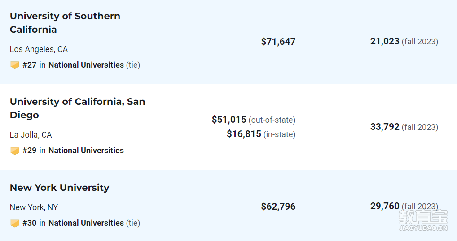Open the New York University listing
457x241 pixels.
pyautogui.click(x=59, y=188)
